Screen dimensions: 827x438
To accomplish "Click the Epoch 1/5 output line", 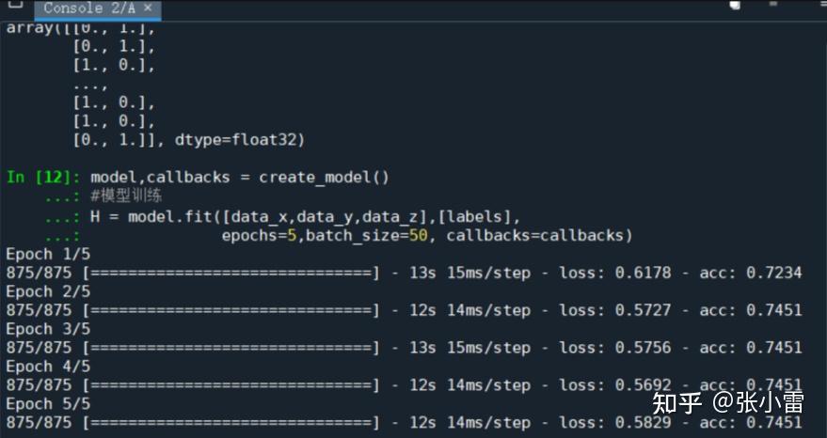I will [x=48, y=254].
